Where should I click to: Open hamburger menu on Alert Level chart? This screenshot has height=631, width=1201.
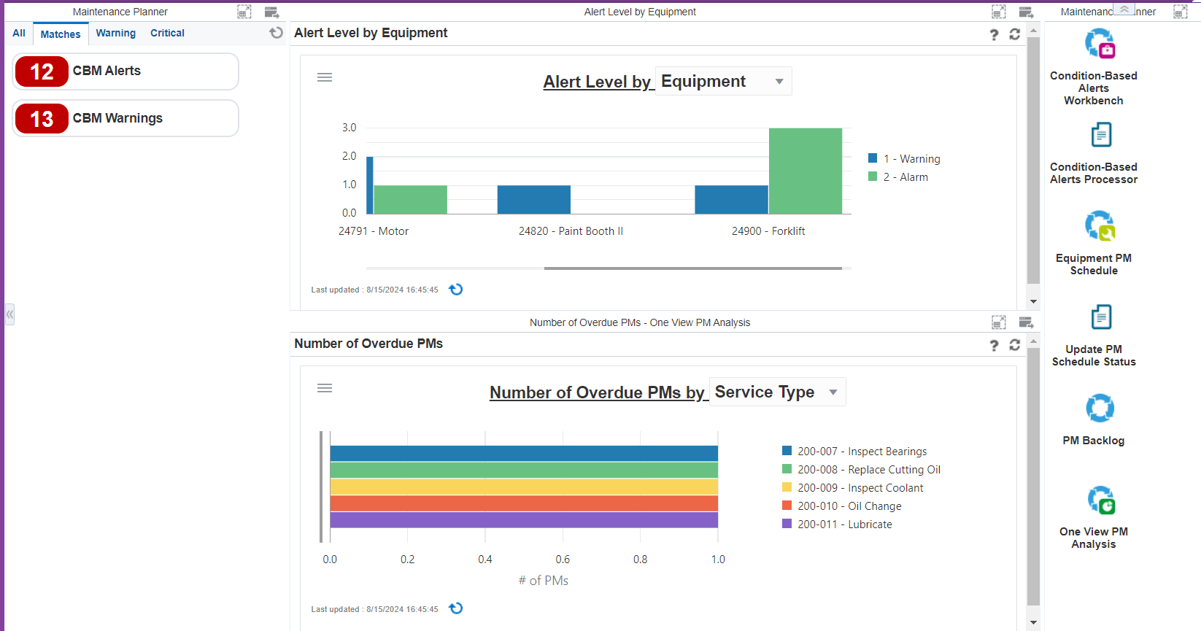point(325,77)
